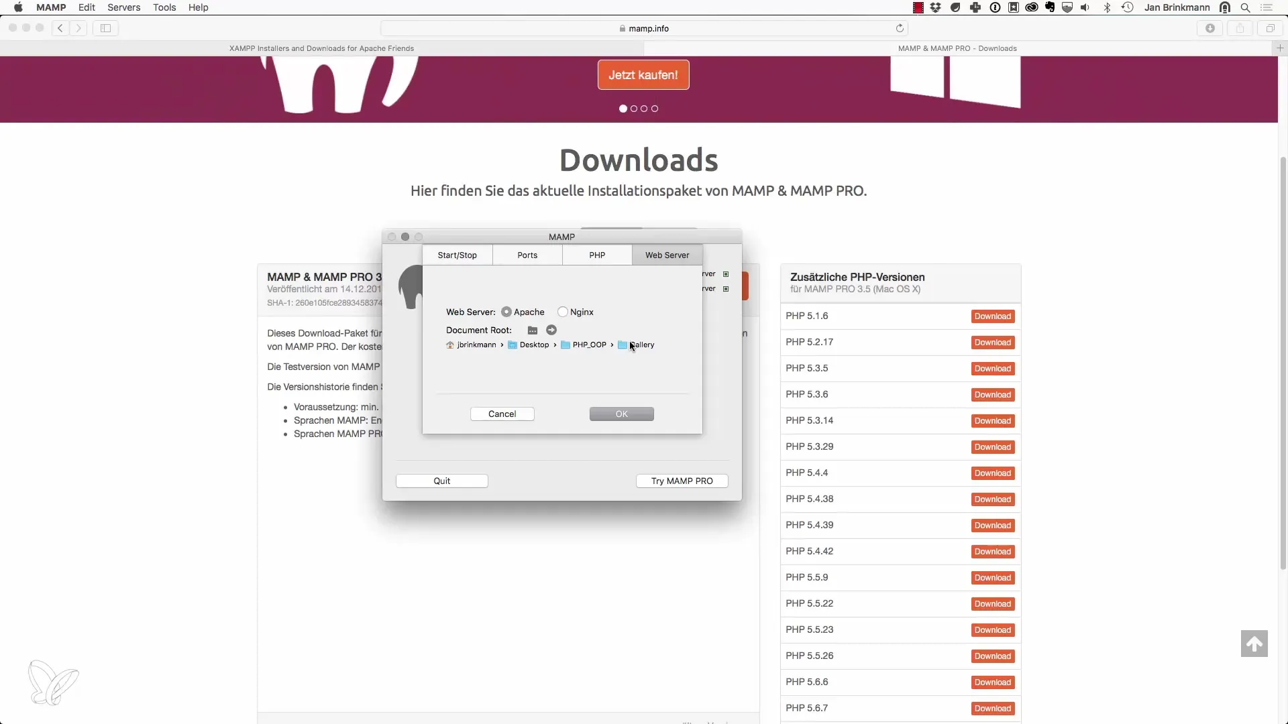Select the second carousel dot
Screen dimensions: 1288x724
pos(634,109)
